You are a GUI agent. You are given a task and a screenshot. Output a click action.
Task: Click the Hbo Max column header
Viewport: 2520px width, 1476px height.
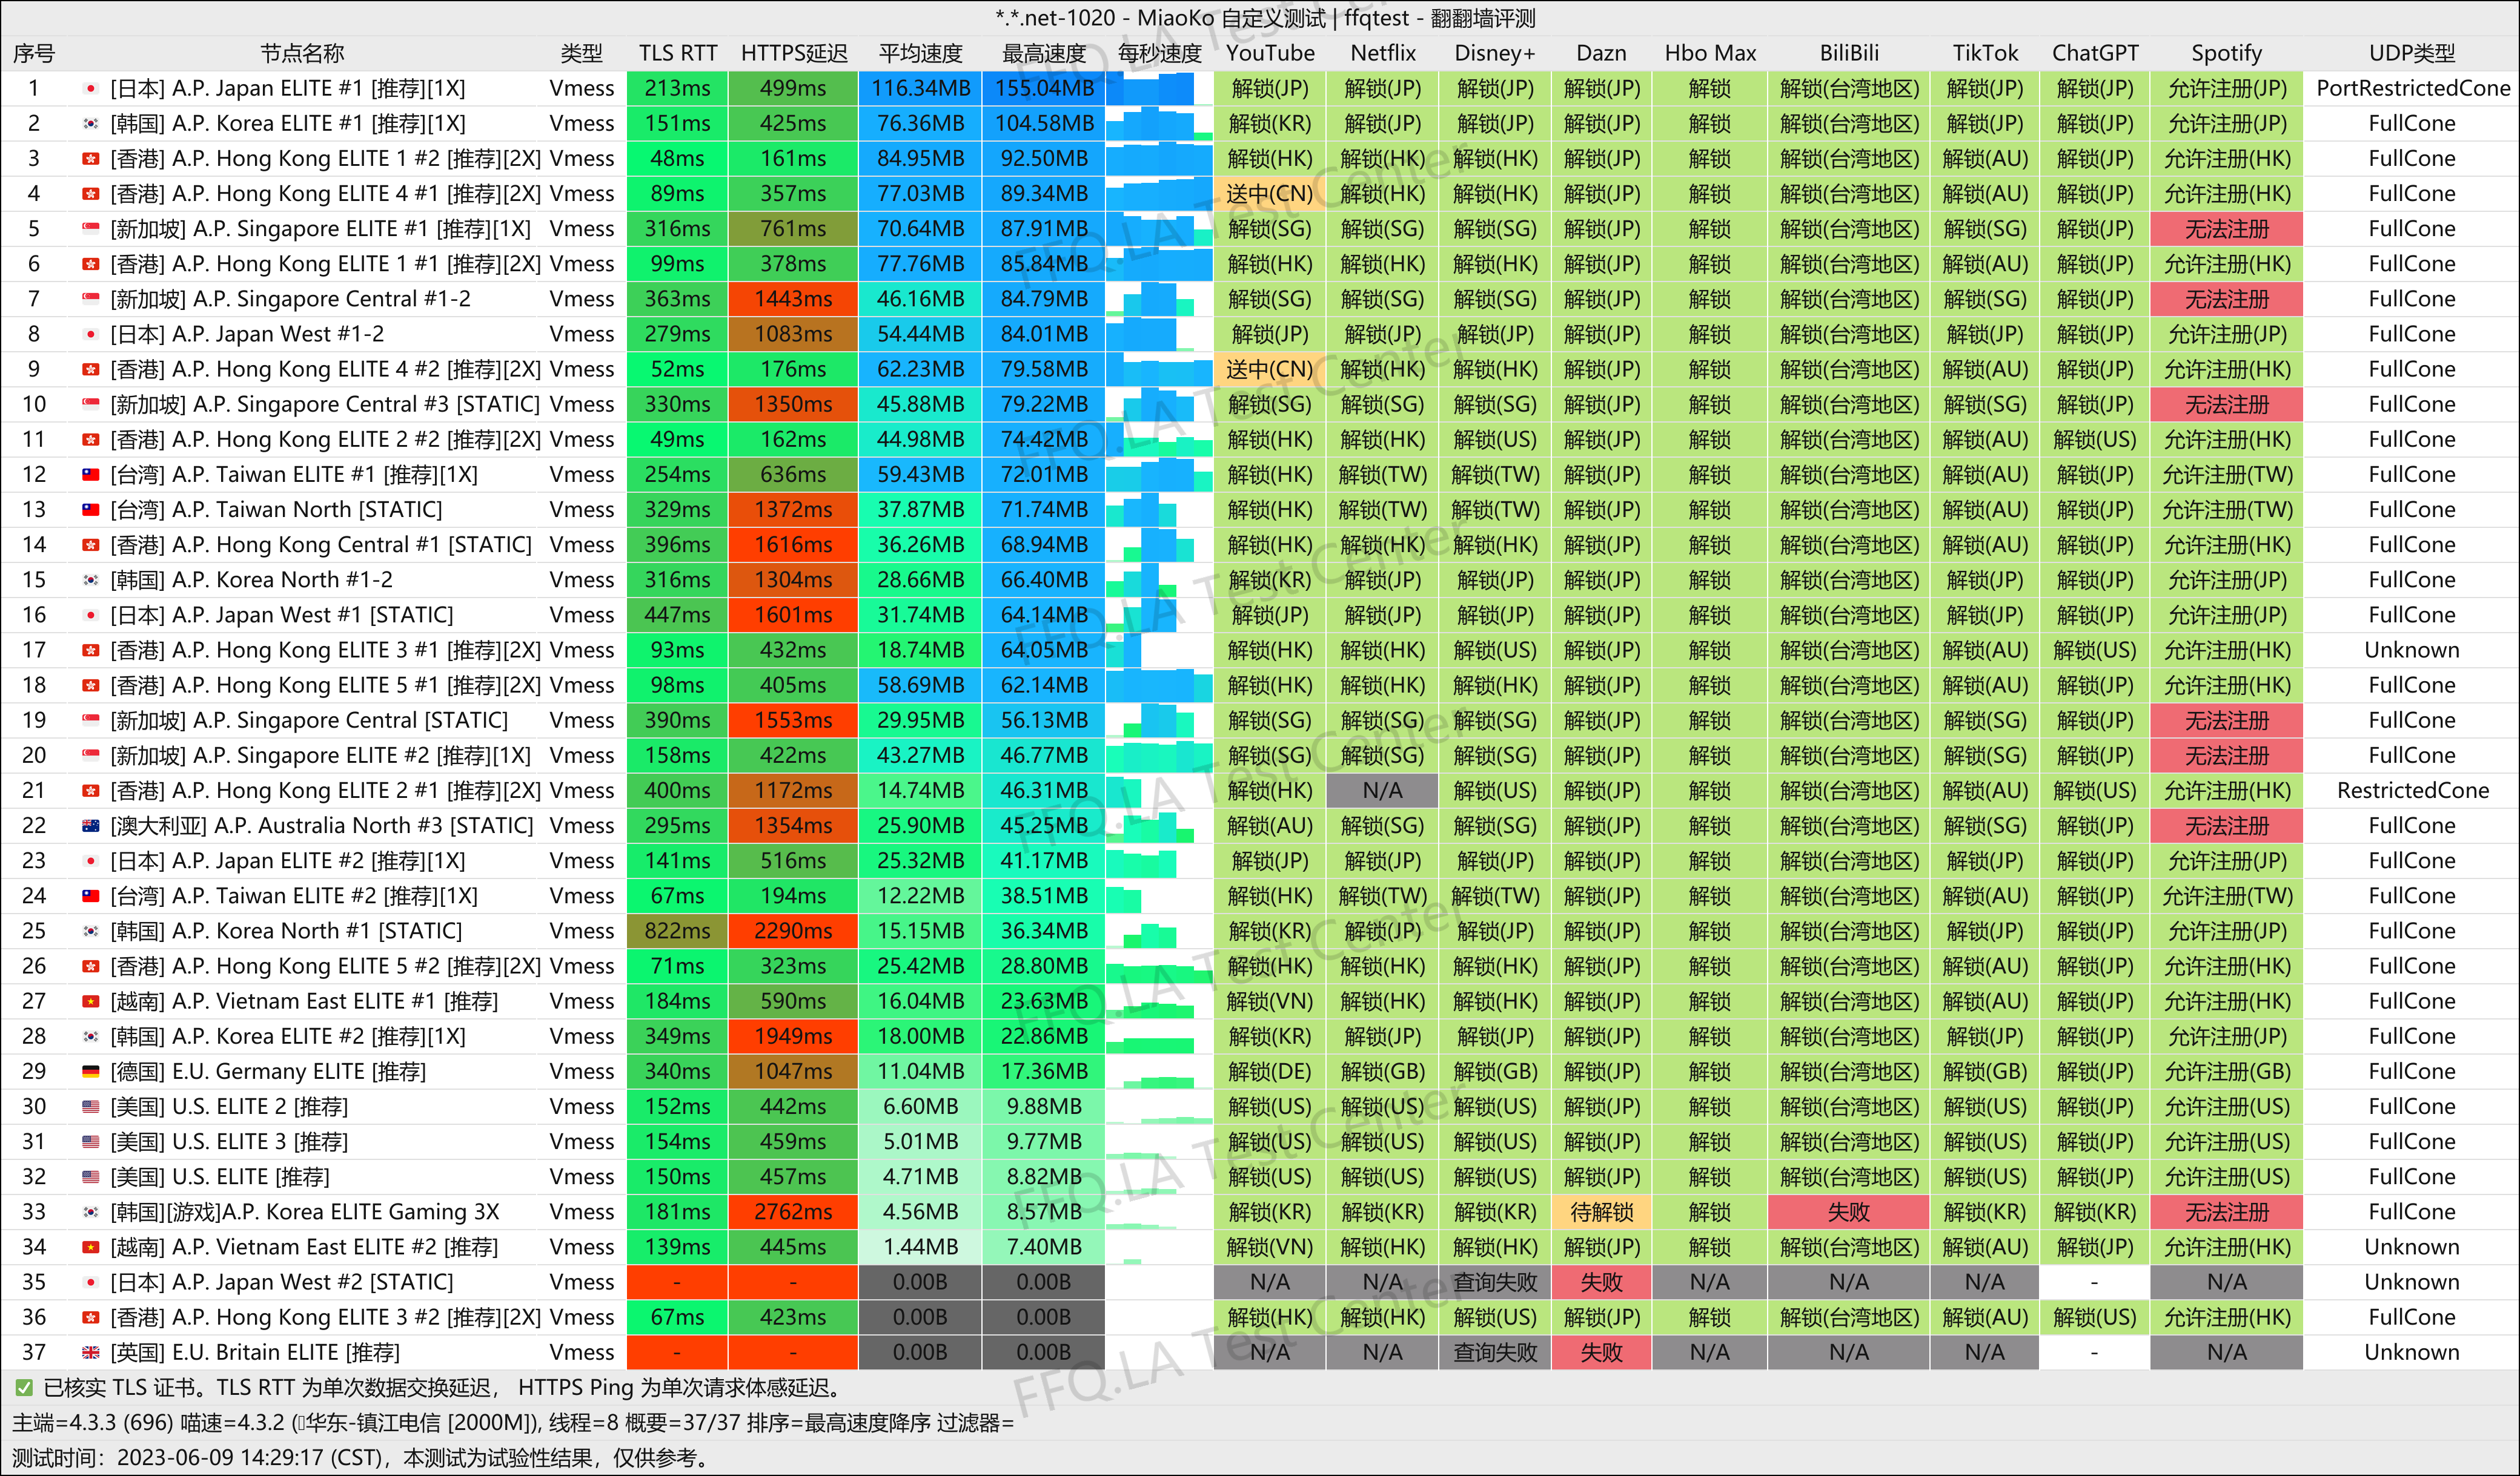click(1710, 53)
